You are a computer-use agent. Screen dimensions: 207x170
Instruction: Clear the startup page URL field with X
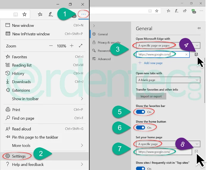186,54
